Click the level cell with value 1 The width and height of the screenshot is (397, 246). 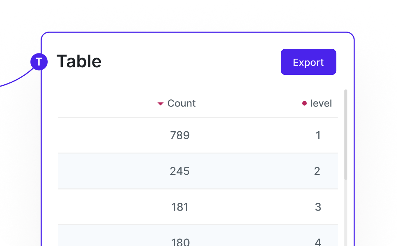click(x=318, y=135)
